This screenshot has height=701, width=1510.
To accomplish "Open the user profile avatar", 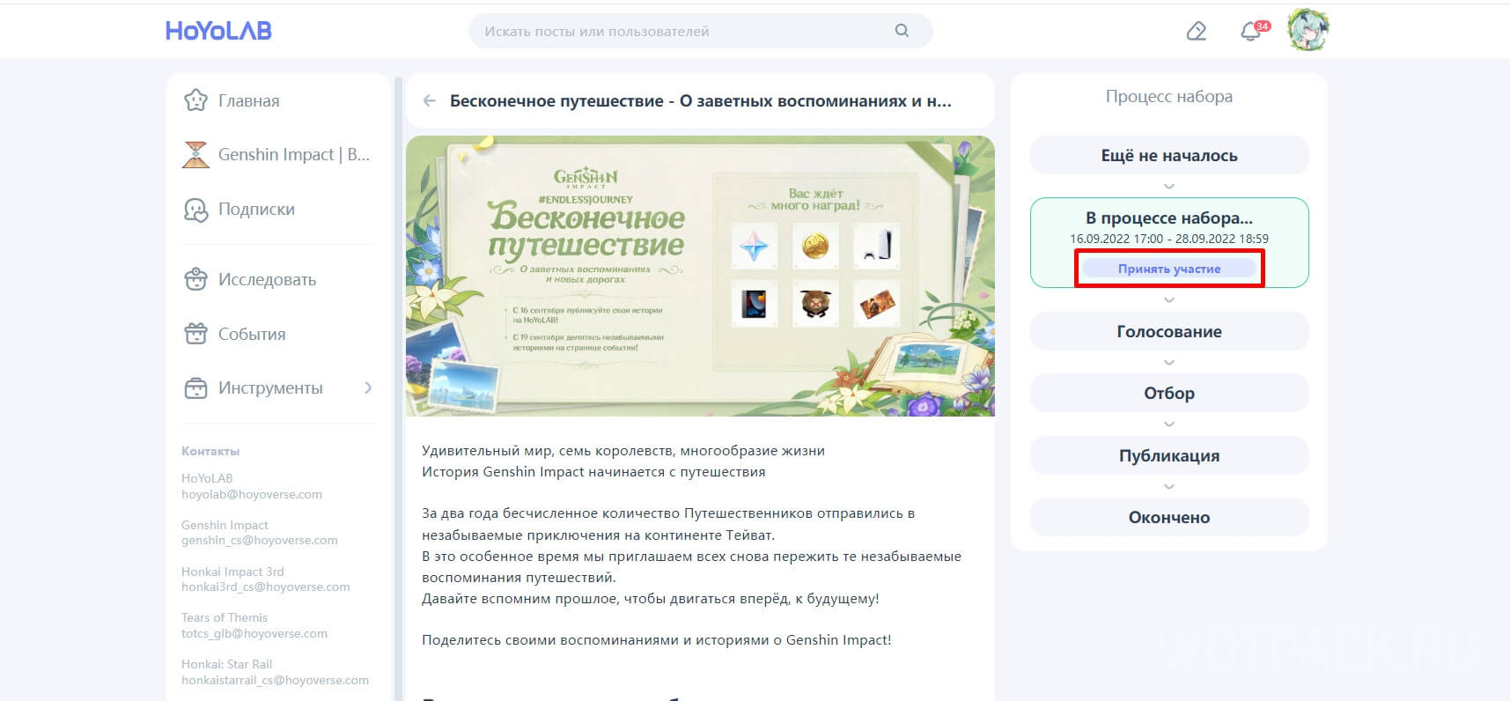I will coord(1307,31).
